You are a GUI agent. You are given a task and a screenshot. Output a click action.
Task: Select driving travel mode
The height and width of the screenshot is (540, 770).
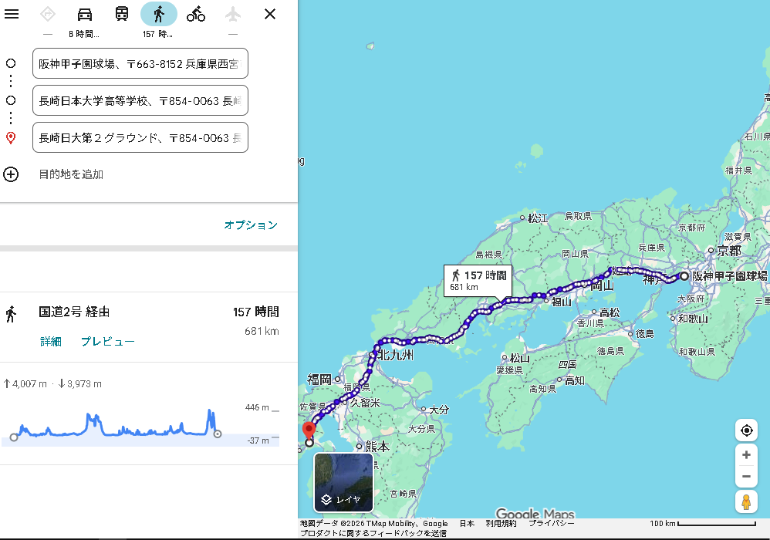click(85, 14)
